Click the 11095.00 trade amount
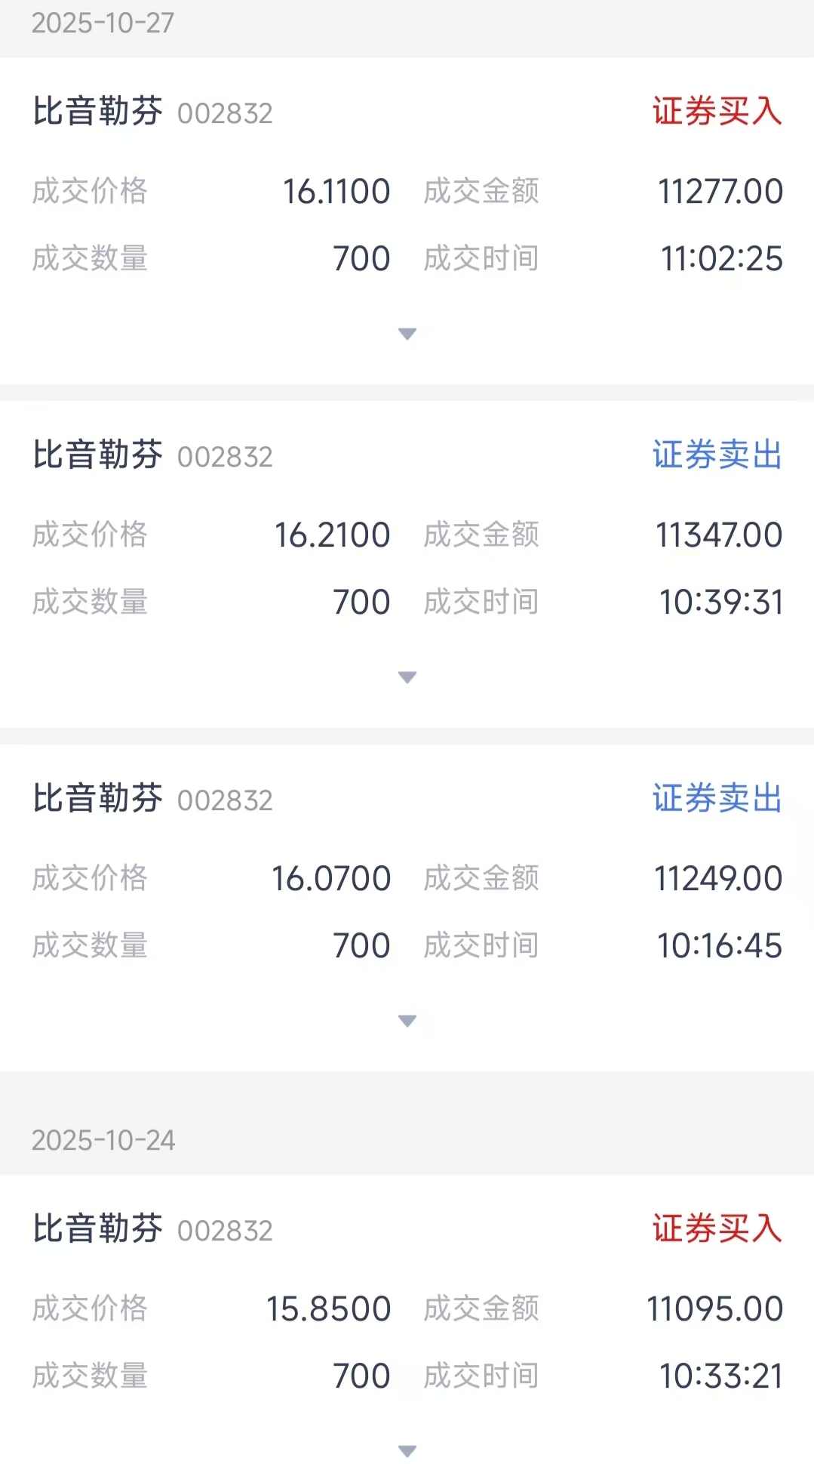 (715, 1309)
